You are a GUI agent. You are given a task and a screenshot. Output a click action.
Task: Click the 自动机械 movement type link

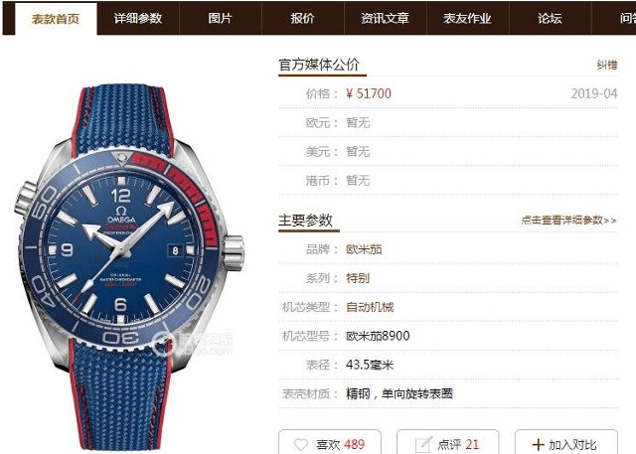pos(370,307)
